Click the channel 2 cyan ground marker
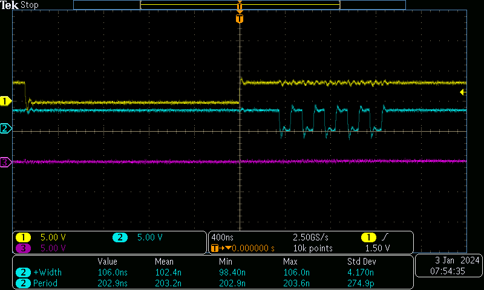The height and width of the screenshot is (290, 484). click(5, 128)
